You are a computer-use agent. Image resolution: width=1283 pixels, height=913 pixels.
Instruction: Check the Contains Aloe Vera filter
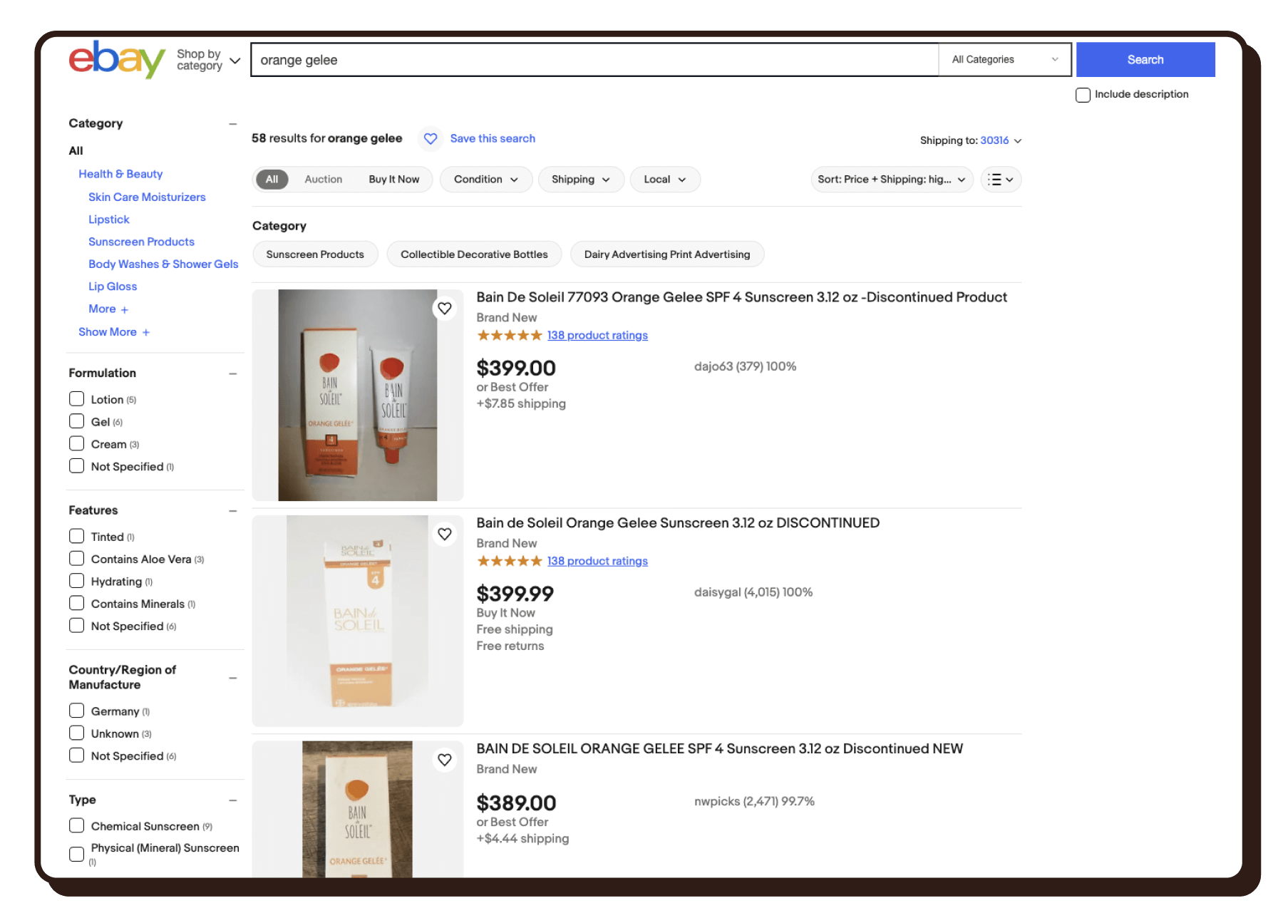[x=76, y=558]
